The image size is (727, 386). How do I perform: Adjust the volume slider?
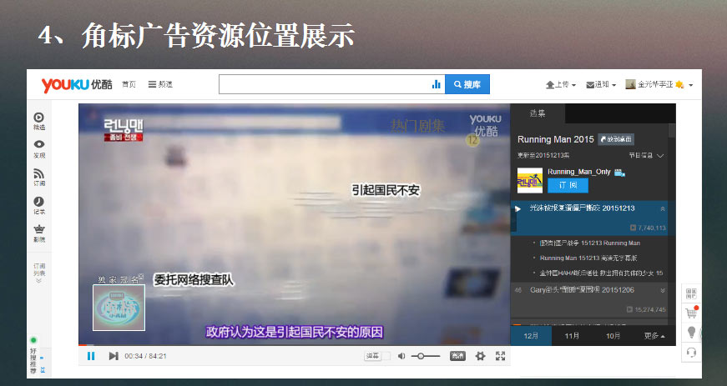[427, 356]
